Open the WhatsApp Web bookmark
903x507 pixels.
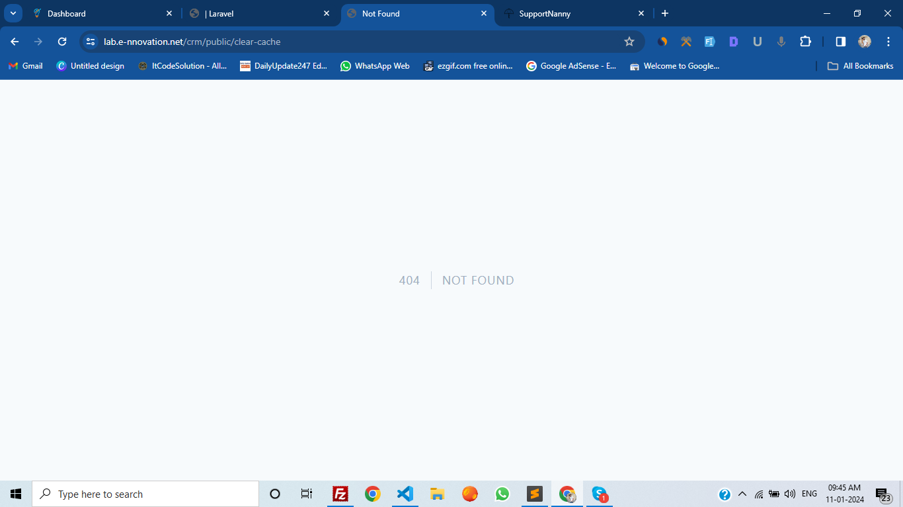pyautogui.click(x=375, y=66)
